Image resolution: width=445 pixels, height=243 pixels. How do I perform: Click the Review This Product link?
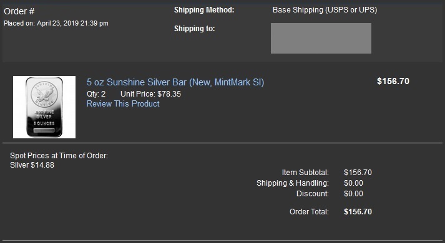point(123,103)
